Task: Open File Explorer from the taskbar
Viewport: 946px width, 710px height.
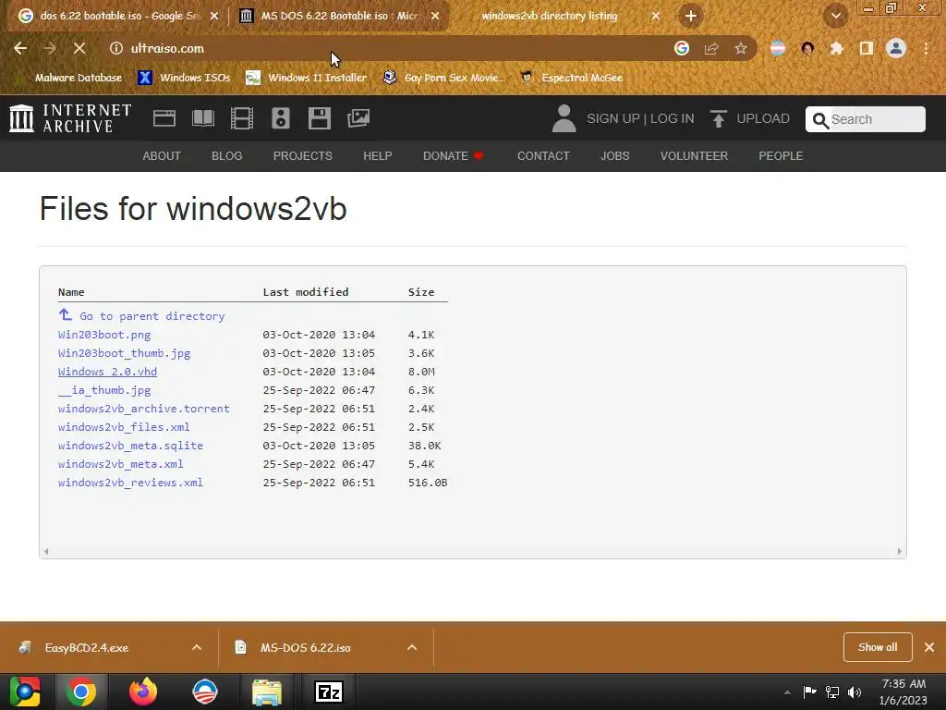Action: point(267,692)
